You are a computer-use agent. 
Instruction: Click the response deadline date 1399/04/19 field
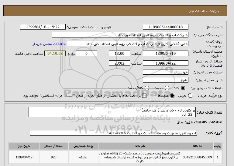166,53
